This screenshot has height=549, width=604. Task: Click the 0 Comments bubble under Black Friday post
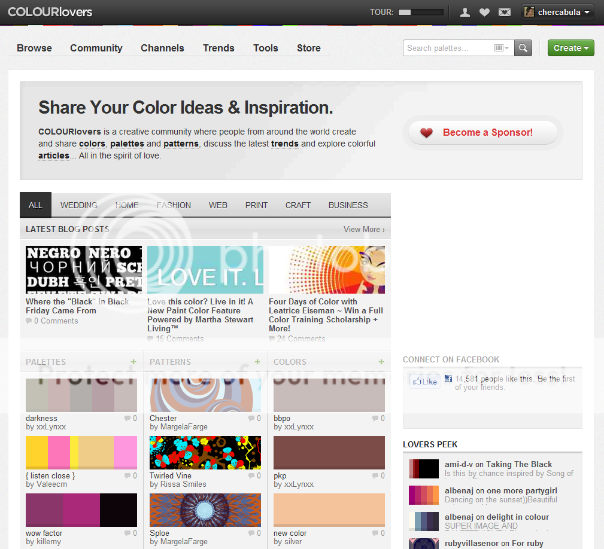pyautogui.click(x=29, y=321)
